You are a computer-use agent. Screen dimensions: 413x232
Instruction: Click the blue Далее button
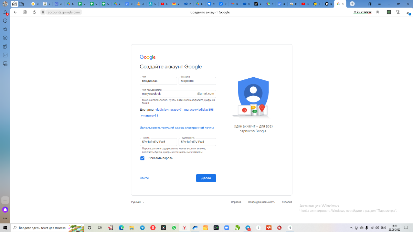(x=206, y=178)
